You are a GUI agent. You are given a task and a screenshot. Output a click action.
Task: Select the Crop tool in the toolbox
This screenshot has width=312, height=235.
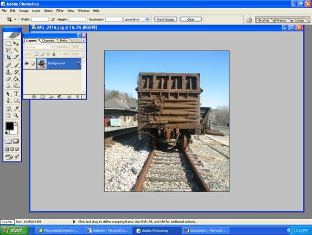click(x=8, y=57)
